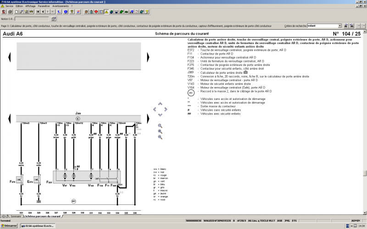The height and width of the screenshot is (229, 367).
Task: Click 'A6 Lim. q TDI3.0 V617' status entry
Action: [261, 221]
